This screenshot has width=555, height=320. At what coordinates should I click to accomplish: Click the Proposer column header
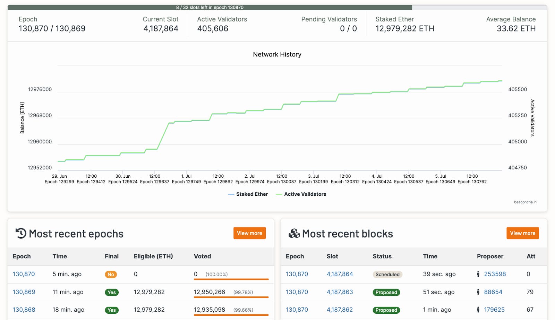490,256
